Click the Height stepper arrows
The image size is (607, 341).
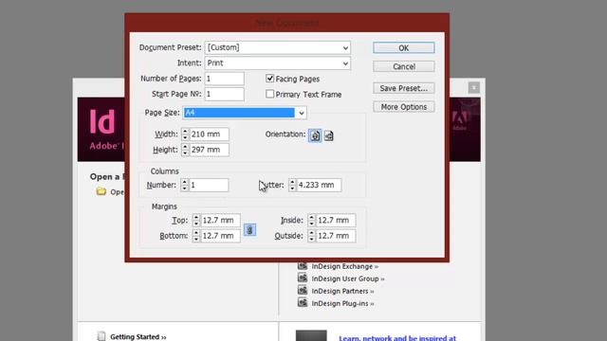click(x=185, y=150)
